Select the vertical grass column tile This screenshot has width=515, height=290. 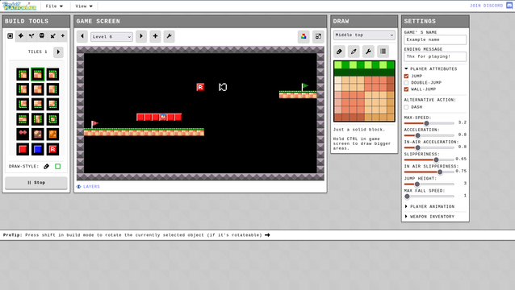(38, 119)
